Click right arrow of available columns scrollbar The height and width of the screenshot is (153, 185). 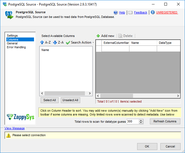[x=90, y=93]
